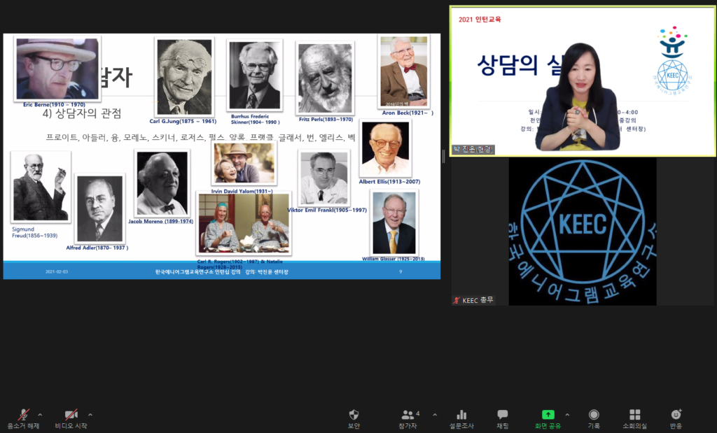The image size is (717, 433).
Task: Start the camera with 비디오 시작
Action: click(71, 419)
